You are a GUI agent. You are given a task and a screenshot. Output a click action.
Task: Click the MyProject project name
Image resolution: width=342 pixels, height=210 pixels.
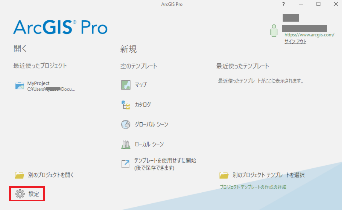coord(38,83)
